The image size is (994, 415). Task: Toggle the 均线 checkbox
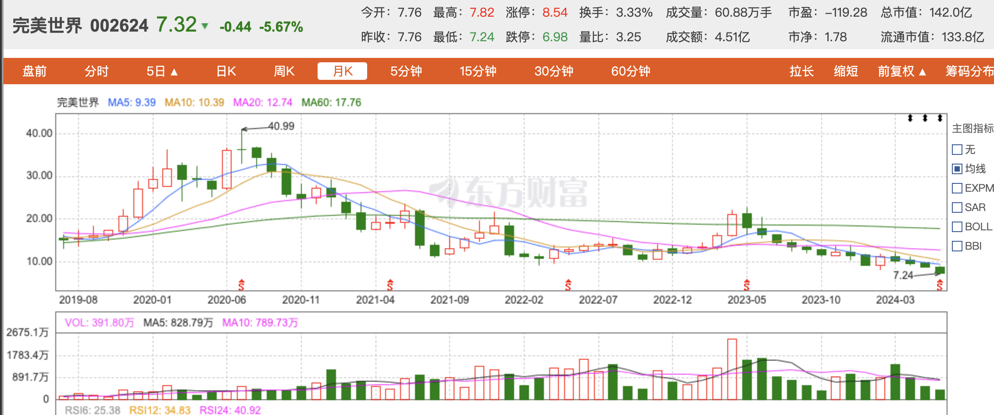coord(957,169)
